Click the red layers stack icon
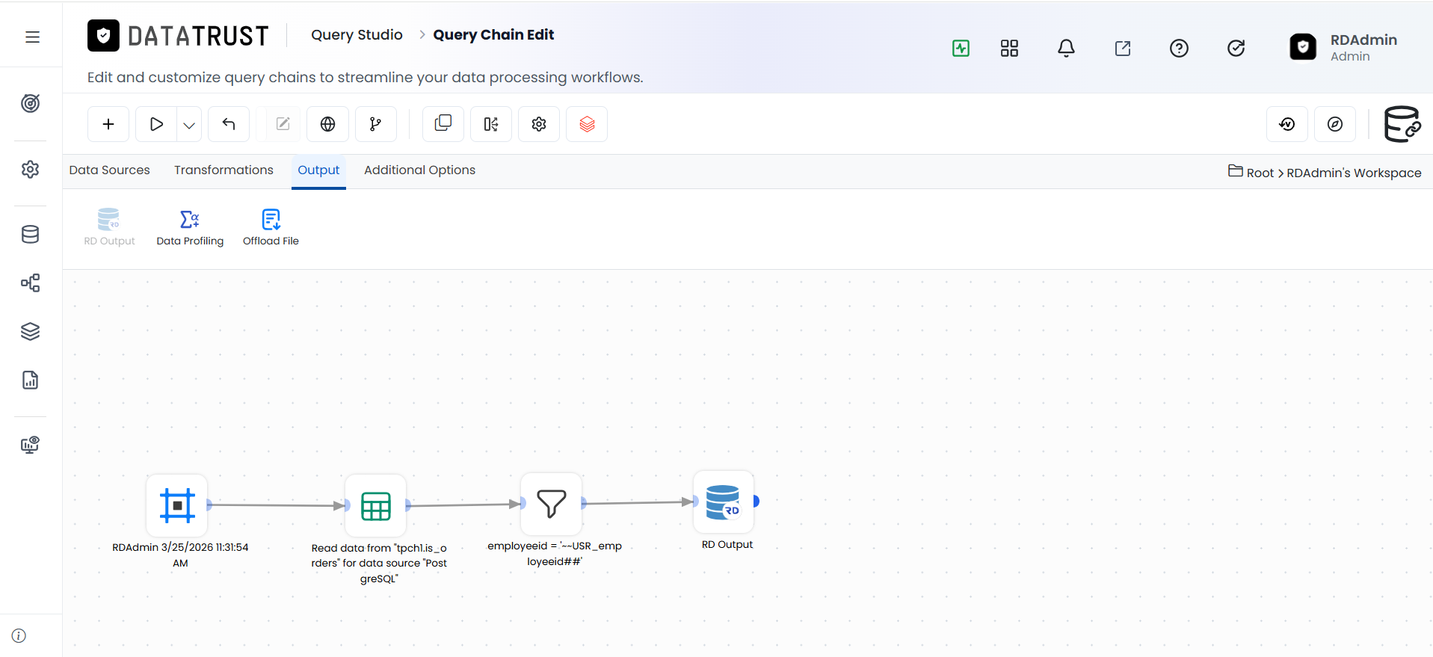 (587, 124)
